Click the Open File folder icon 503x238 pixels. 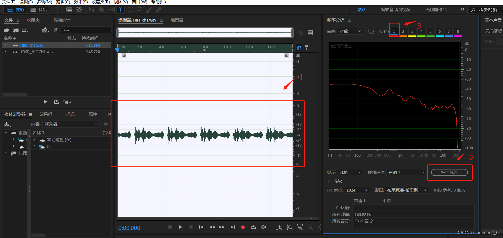(6, 30)
